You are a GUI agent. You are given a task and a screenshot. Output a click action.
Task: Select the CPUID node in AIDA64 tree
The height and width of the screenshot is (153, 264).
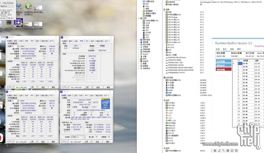[x=146, y=23]
